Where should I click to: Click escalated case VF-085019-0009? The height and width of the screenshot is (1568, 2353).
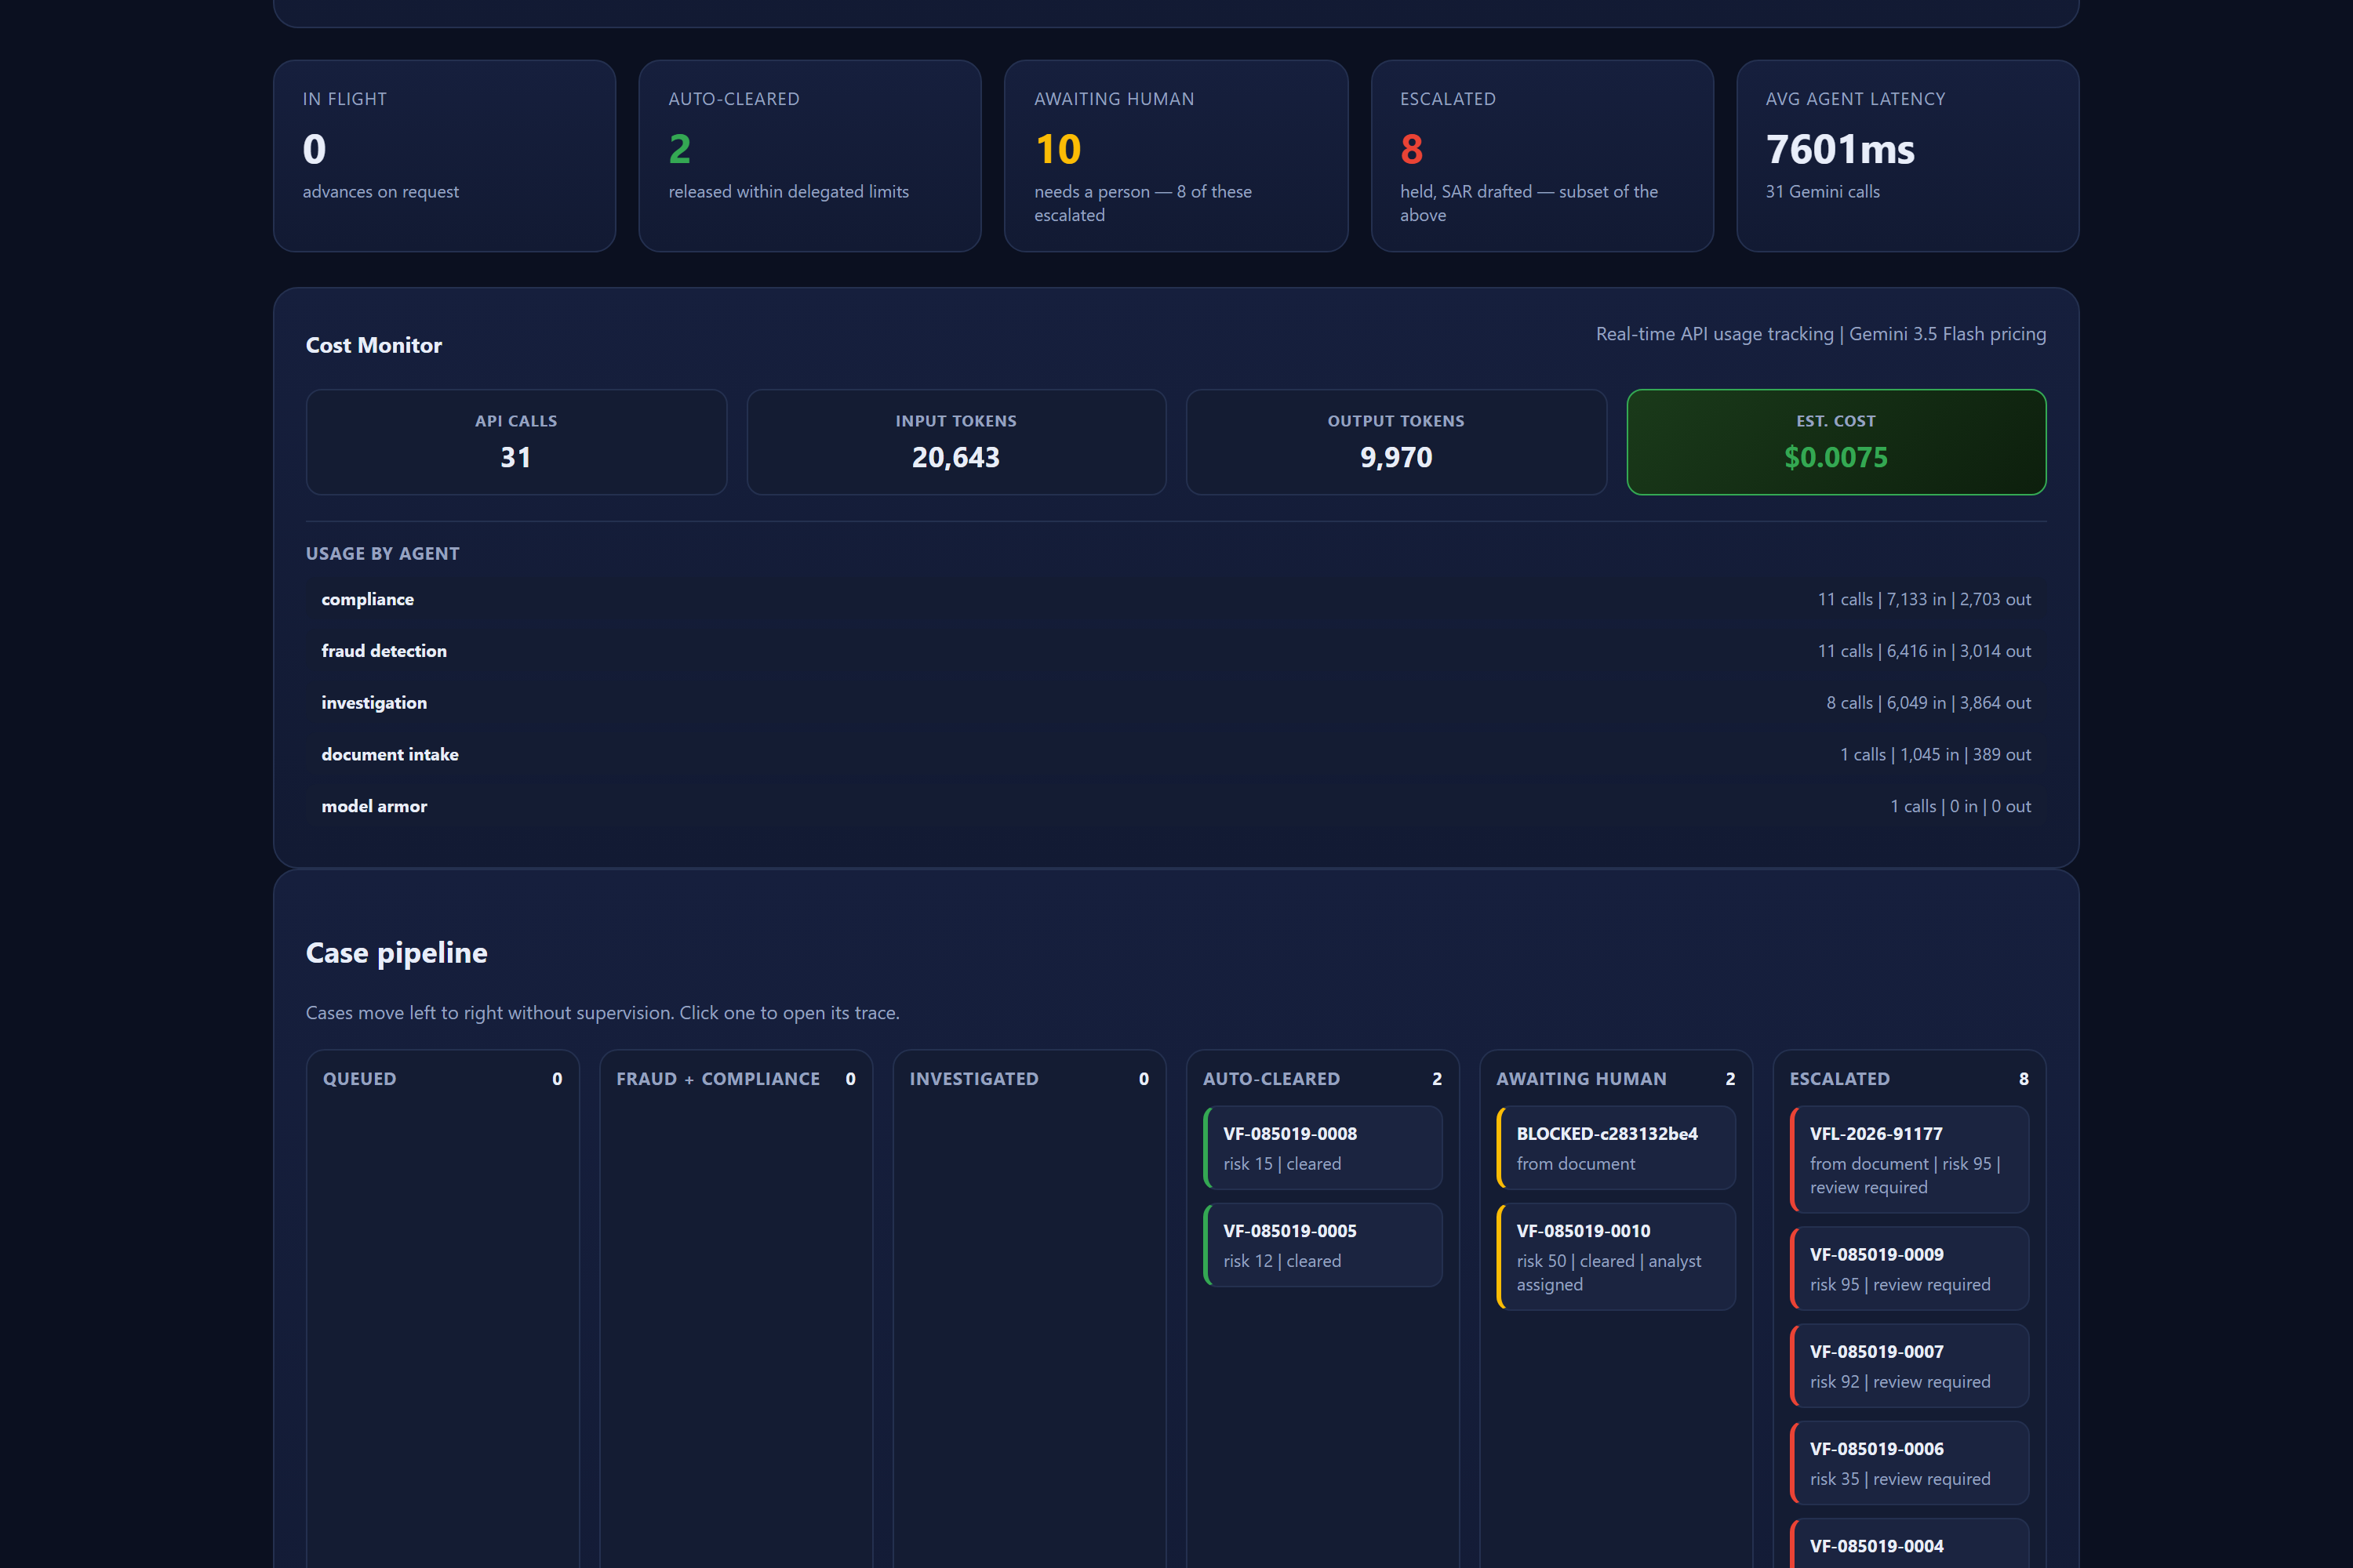[1909, 1269]
